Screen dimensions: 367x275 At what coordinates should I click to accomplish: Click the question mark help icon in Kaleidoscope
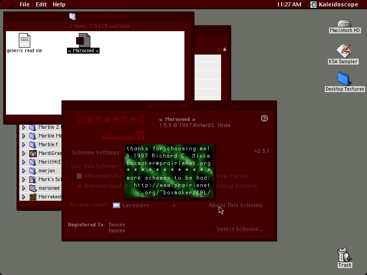point(264,118)
